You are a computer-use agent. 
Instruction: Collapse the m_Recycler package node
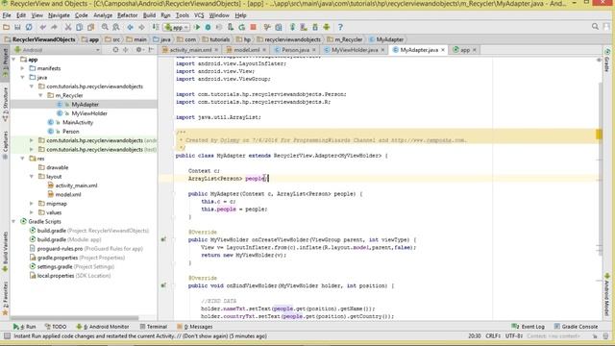(40, 95)
